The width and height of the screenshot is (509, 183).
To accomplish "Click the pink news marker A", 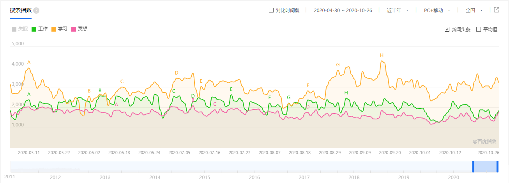I will pyautogui.click(x=116, y=105).
